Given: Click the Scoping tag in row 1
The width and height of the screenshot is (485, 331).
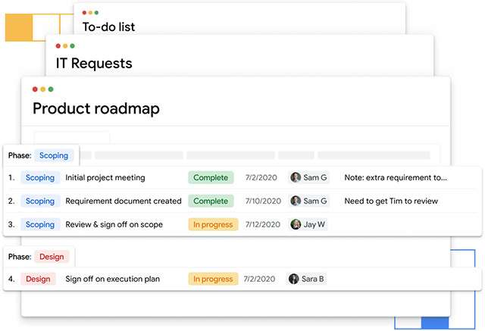Looking at the screenshot, I should click(x=40, y=178).
